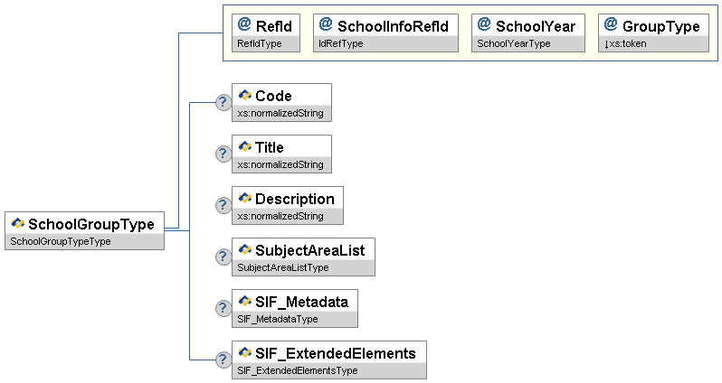Screen dimensions: 722x383
Task: Select the Code element node
Action: coord(281,96)
